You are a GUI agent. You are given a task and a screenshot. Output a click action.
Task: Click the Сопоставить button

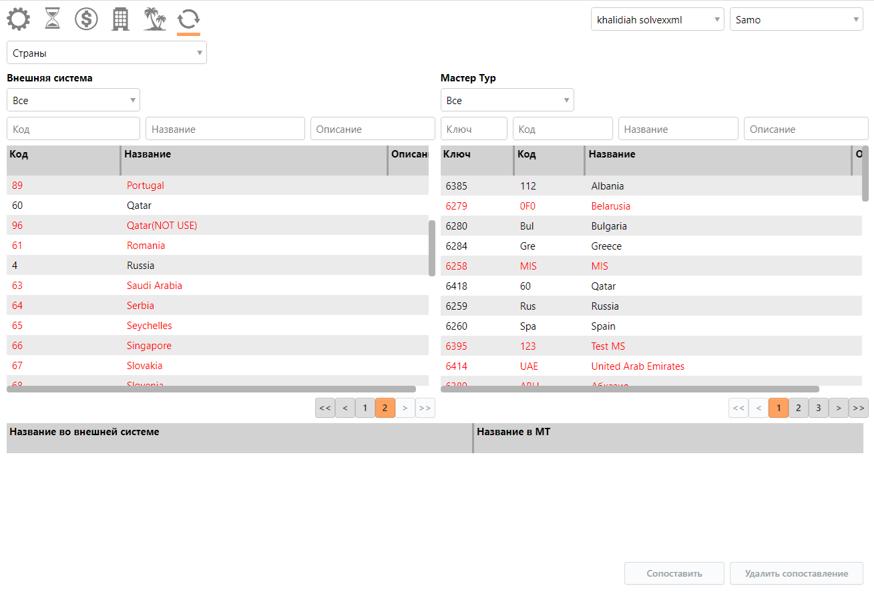[x=674, y=573]
